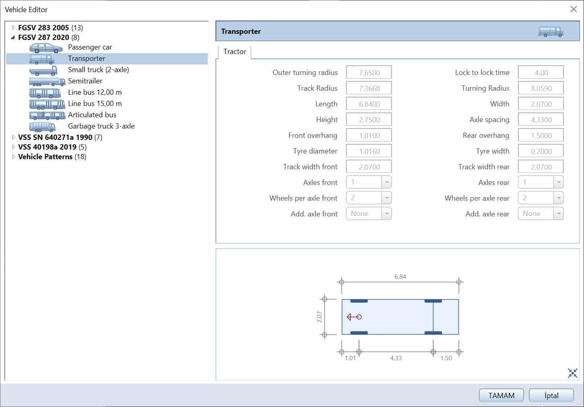Viewport: 584px width, 407px height.
Task: Select the Line bus 12,00 m icon
Action: [45, 93]
